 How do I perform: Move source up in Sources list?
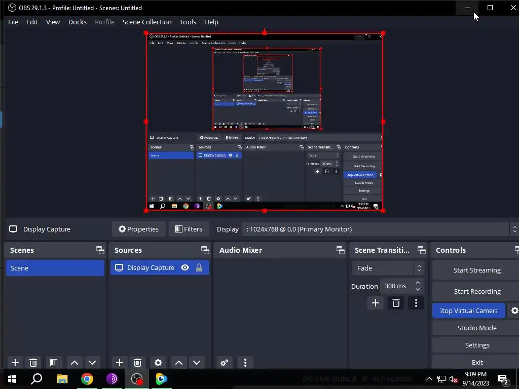tap(179, 363)
